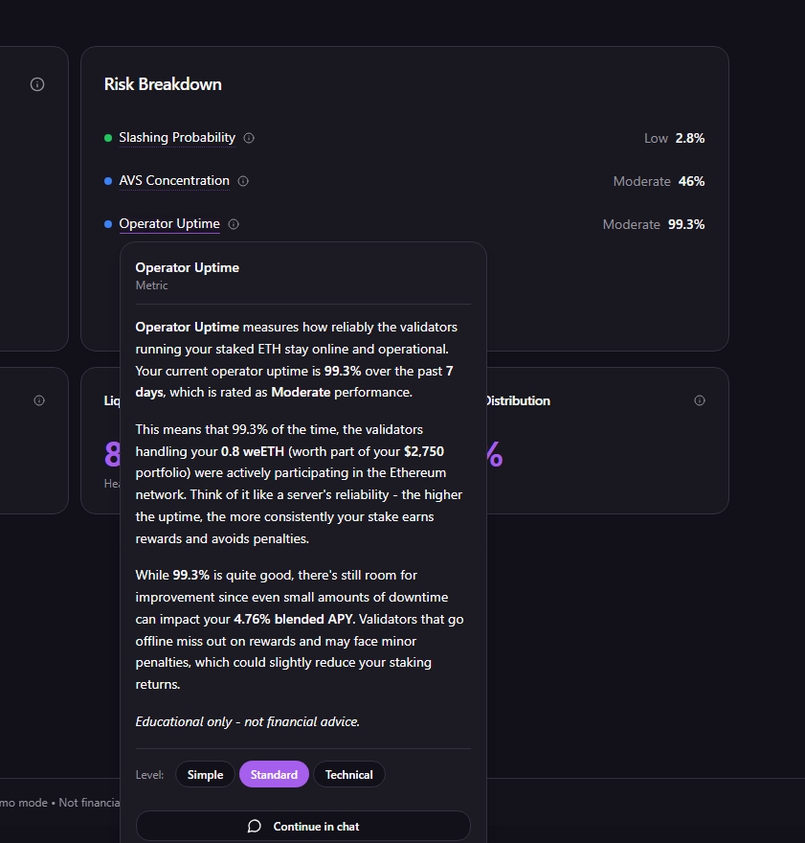Click the chat bubble icon in the popup

coord(255,826)
